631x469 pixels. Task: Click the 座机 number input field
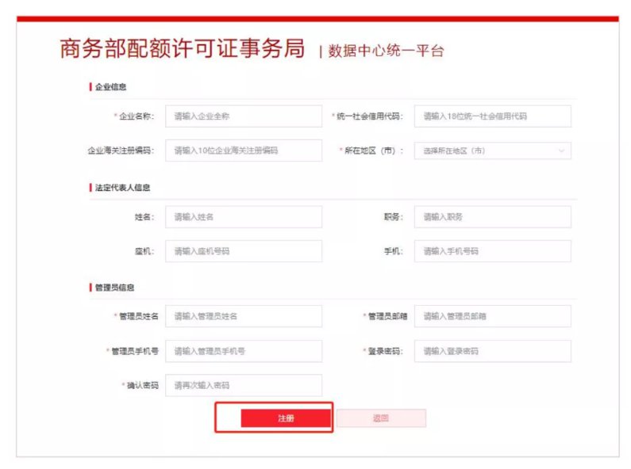point(244,251)
